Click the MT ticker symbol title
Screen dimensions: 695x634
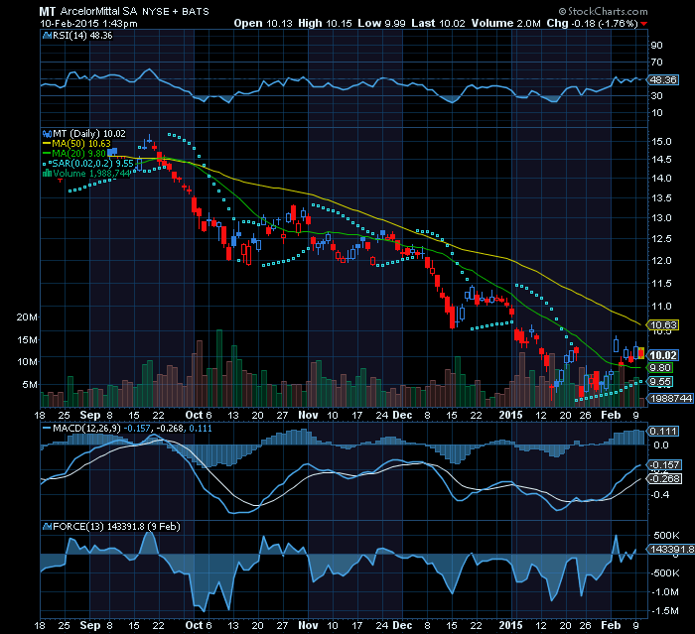pos(47,12)
